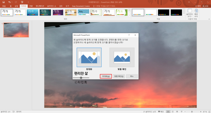Open the 슬라이드 크기 (Slide Size) dropdown

190,13
